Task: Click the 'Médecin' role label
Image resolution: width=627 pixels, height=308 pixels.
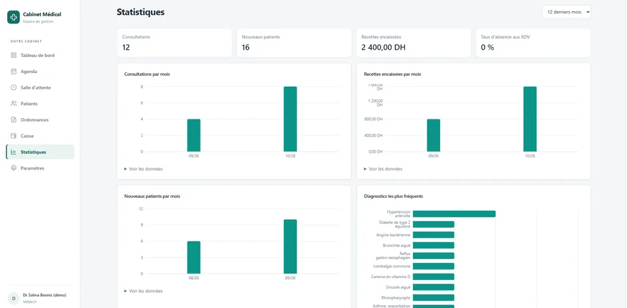Action: point(30,302)
